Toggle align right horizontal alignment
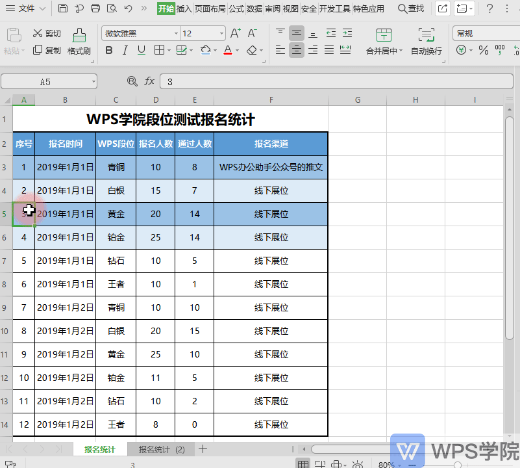Viewport: 520px width, 468px height. point(313,50)
